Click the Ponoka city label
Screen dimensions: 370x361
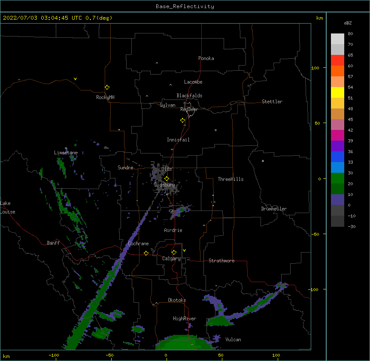(x=206, y=58)
